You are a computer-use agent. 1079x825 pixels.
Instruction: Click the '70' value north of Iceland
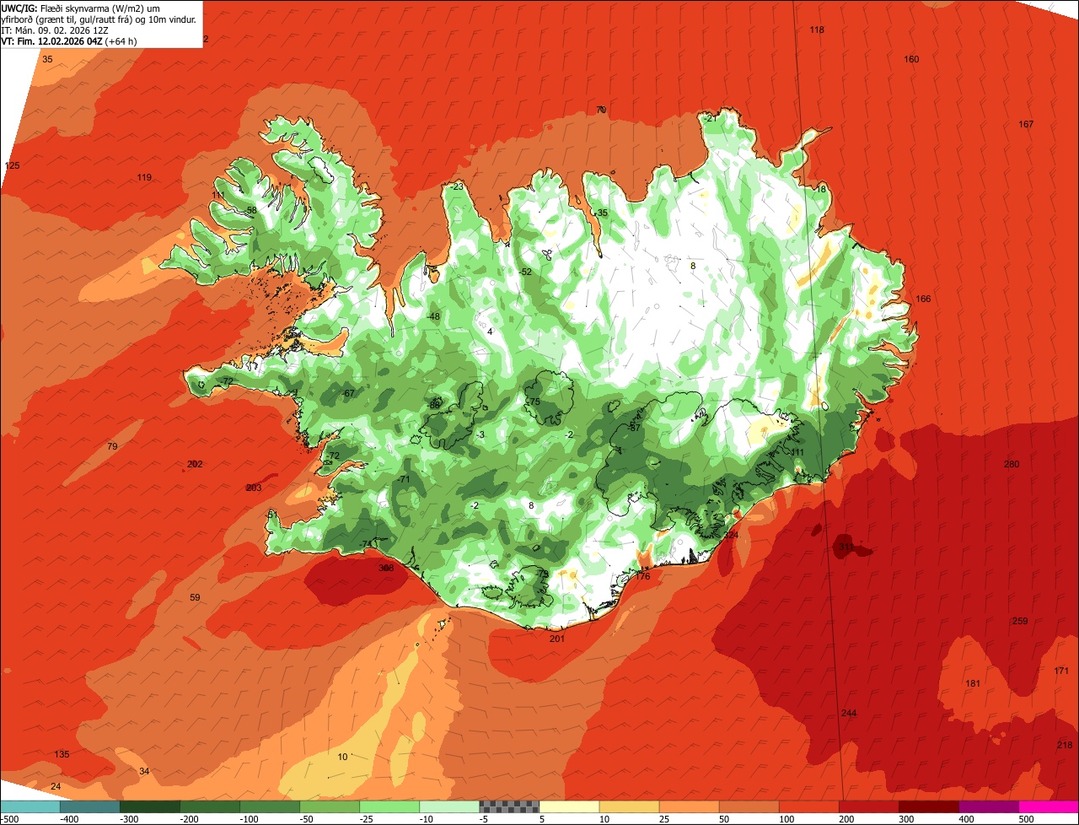601,111
